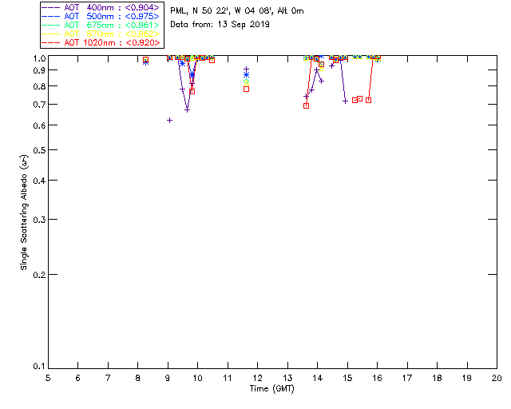Click the AOT 500nm legend entry
Viewport: 511px width, 409px height.
coord(101,16)
